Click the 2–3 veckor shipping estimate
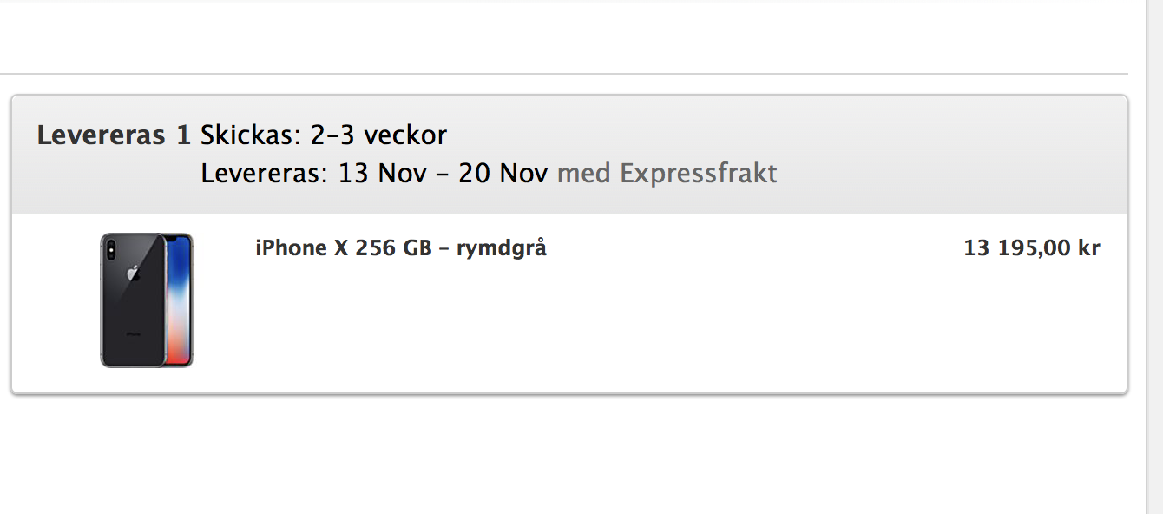Screen dimensions: 1163x514 pyautogui.click(x=378, y=135)
